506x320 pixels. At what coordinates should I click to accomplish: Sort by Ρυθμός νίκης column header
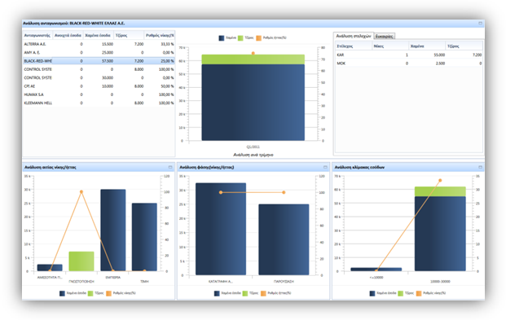pyautogui.click(x=159, y=35)
